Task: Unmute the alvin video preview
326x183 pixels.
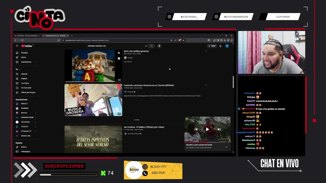Action: click(x=119, y=53)
